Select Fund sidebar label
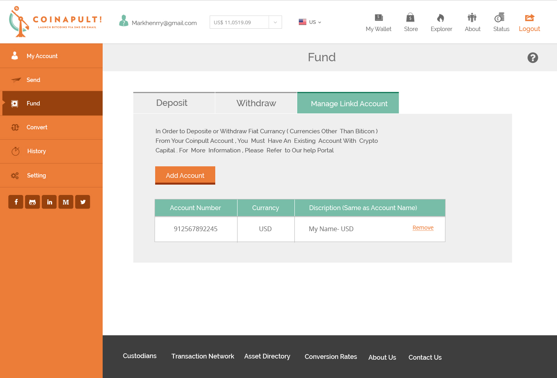Viewport: 557px width, 378px height. coord(33,103)
